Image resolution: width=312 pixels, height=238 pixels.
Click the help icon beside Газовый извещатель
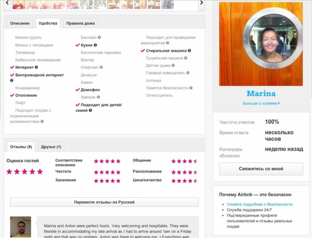188,73
